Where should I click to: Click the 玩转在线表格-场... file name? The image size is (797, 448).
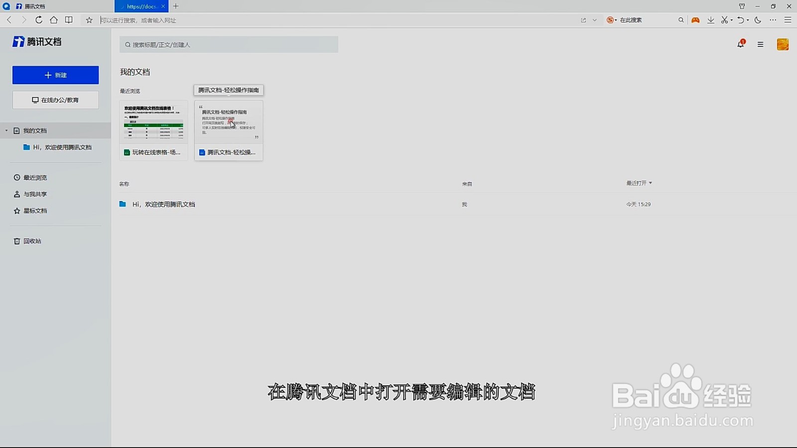tap(156, 152)
